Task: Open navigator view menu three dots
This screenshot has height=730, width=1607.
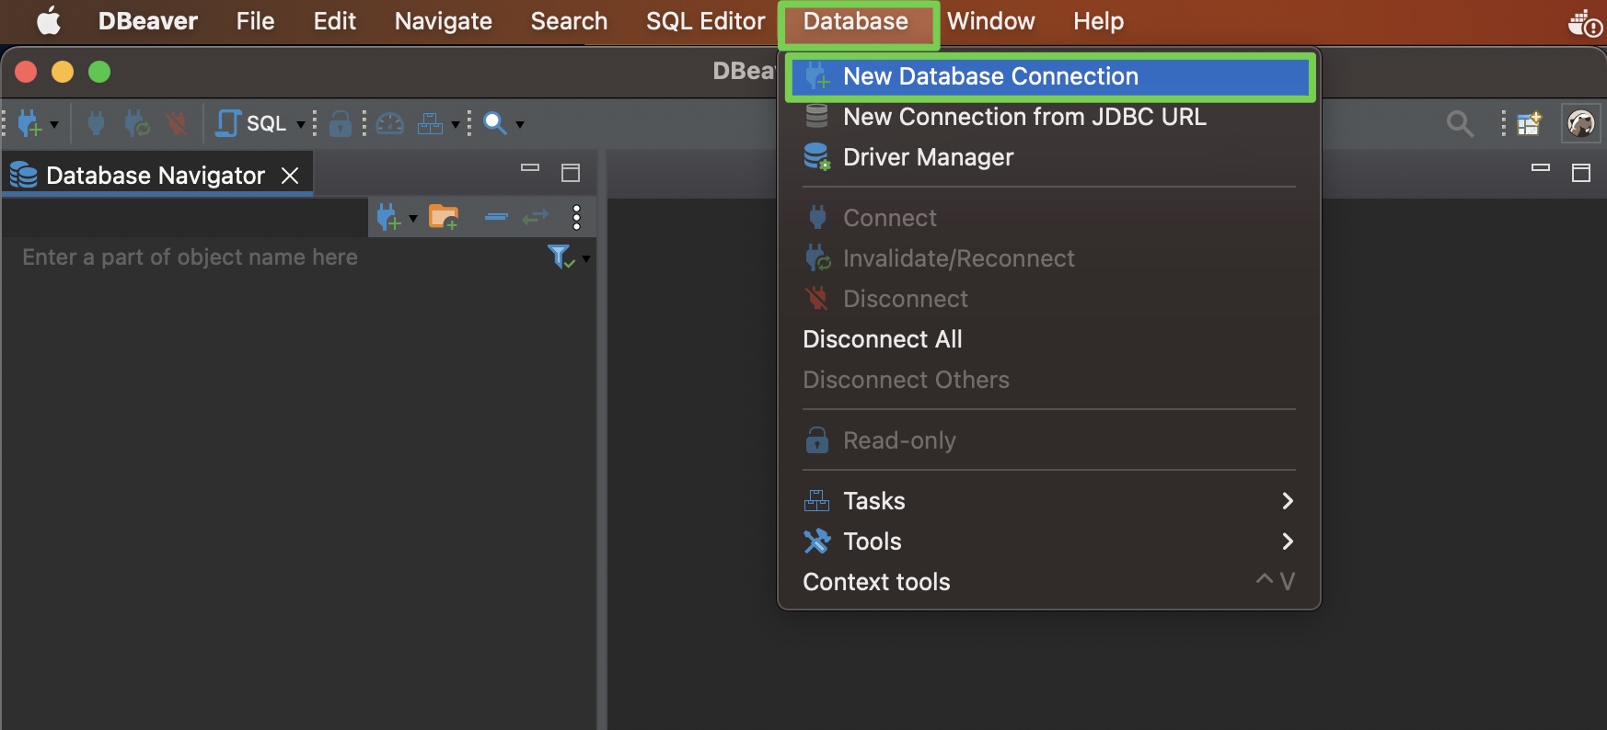Action: click(577, 218)
